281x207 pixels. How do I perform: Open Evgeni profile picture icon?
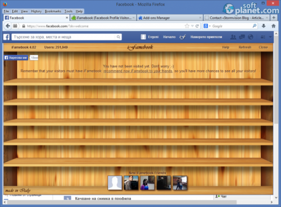143,37
